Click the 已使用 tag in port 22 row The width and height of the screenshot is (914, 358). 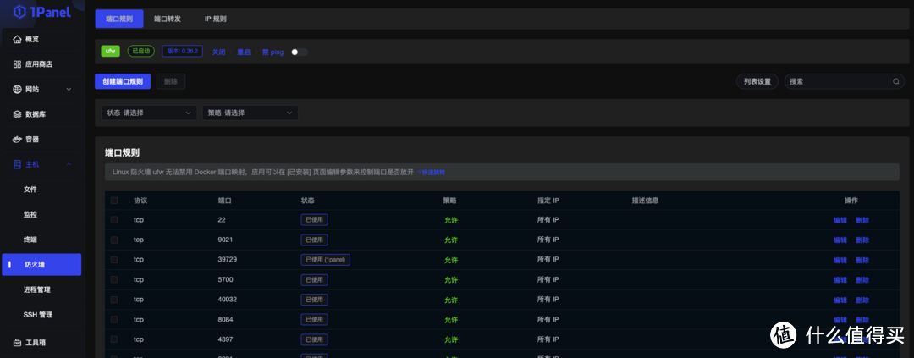[x=314, y=220]
